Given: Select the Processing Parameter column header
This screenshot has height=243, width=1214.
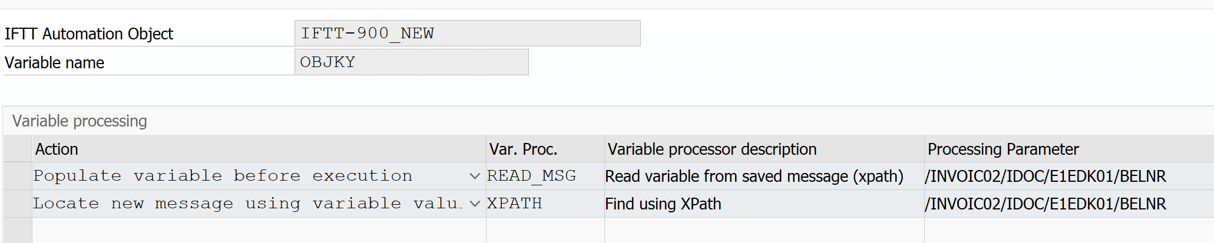Looking at the screenshot, I should tap(1068, 149).
